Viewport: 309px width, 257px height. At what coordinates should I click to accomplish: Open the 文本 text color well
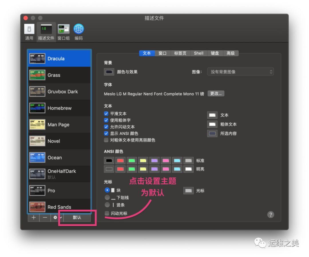212,115
